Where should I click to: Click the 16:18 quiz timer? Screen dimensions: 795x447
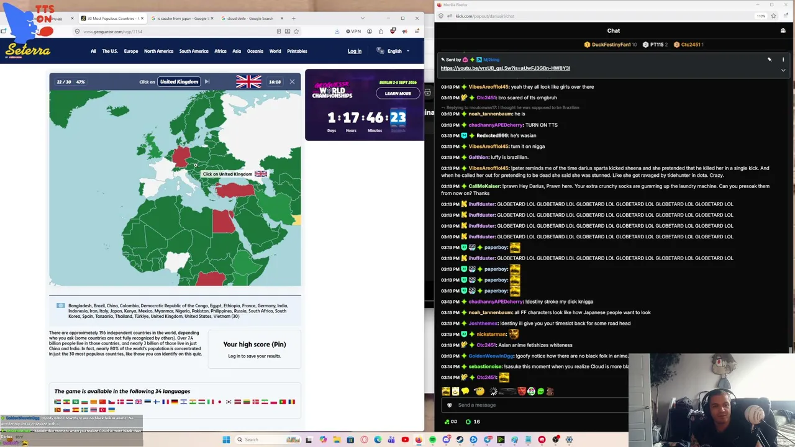click(275, 82)
